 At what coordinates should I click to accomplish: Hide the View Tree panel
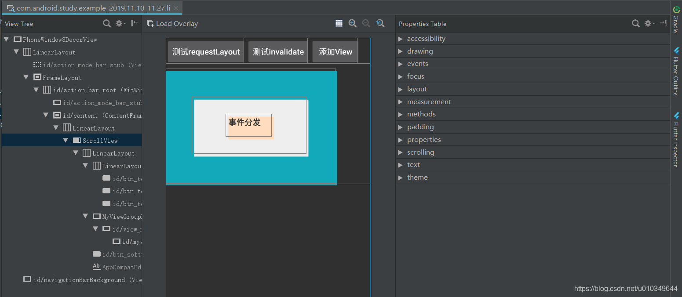click(135, 23)
